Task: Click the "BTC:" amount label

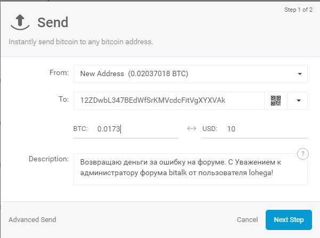Action: [79, 129]
